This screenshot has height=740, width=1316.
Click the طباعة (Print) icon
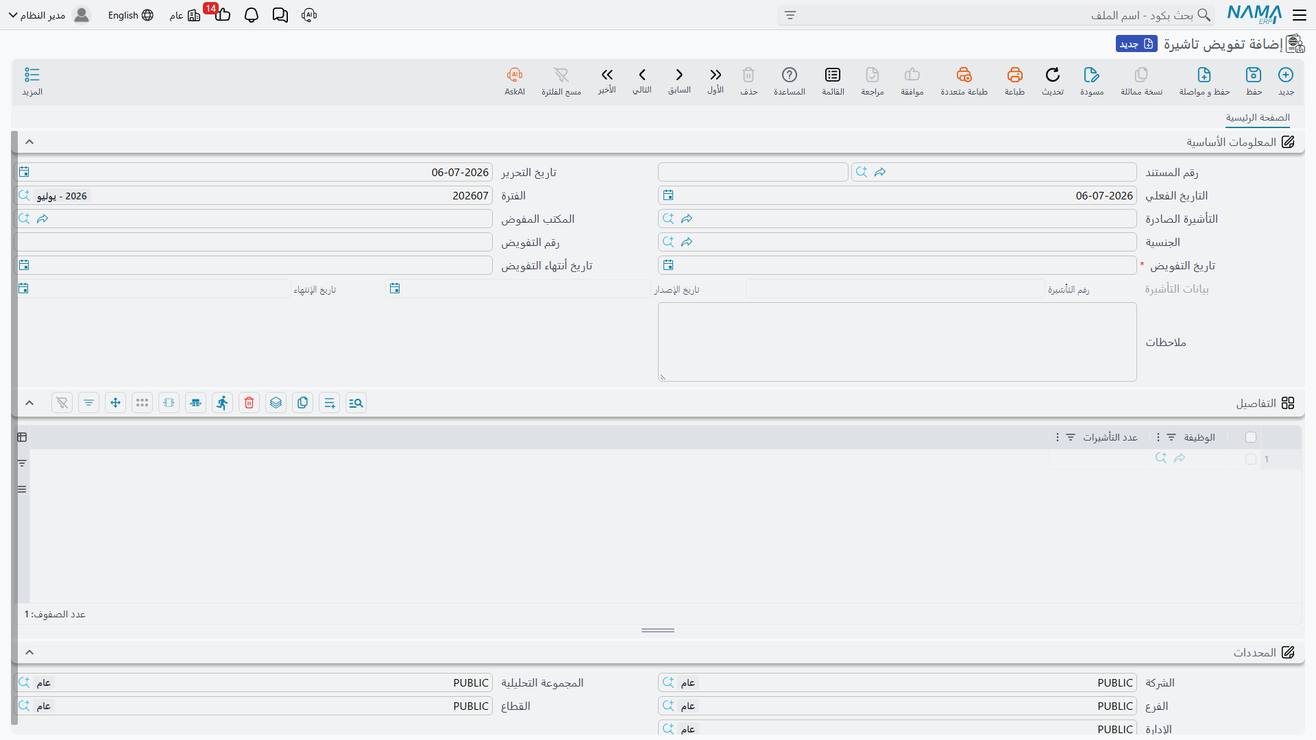[1014, 75]
